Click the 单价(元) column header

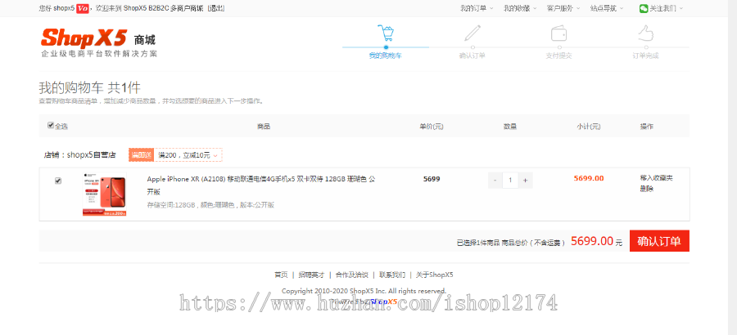pyautogui.click(x=432, y=126)
